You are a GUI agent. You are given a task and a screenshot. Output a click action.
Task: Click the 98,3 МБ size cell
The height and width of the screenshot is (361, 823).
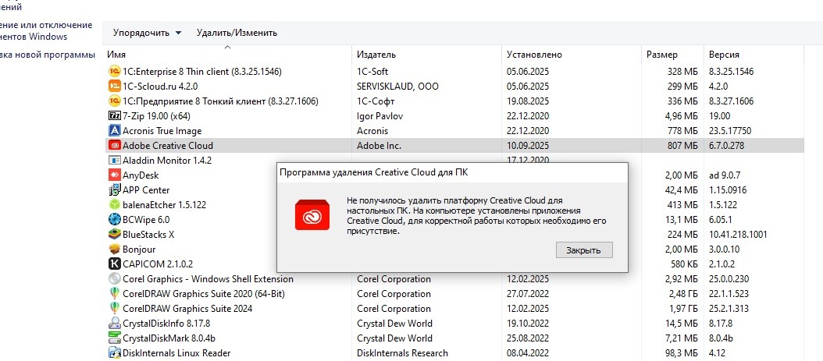[x=682, y=353]
